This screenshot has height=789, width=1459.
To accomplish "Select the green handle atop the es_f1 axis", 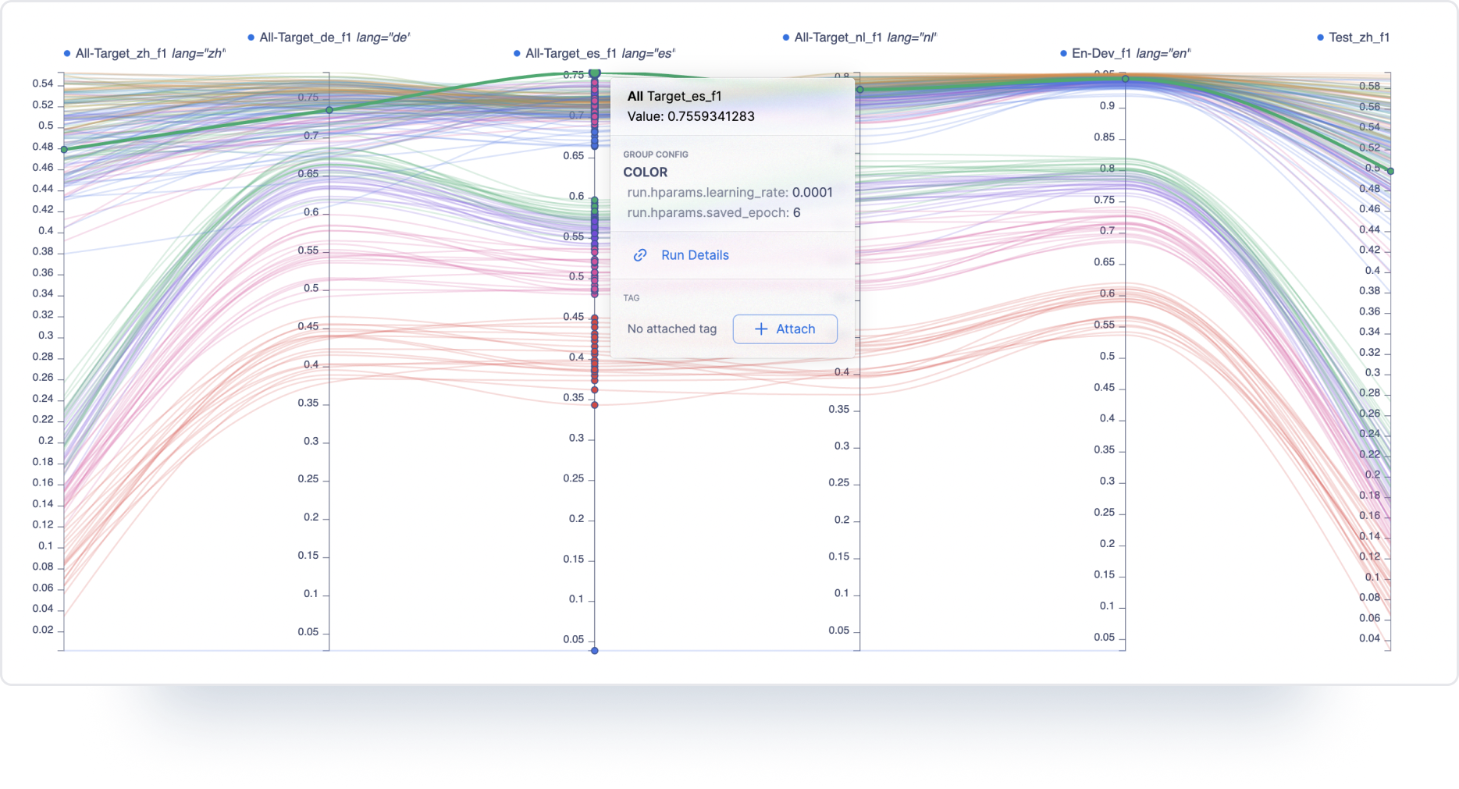I will click(595, 73).
